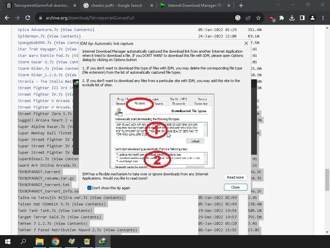Screen dimensions: 330x248
Task: Close the TeknoparrotGamesFull tab
Action: point(75,5)
